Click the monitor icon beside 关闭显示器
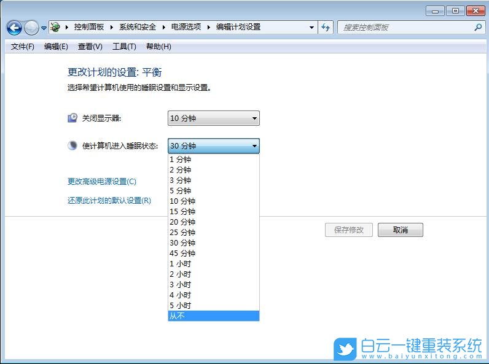 point(72,118)
